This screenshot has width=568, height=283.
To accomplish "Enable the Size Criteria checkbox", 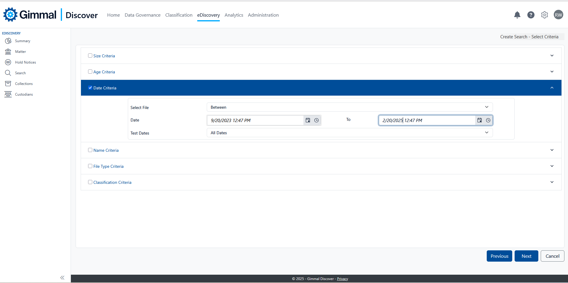I will click(x=90, y=56).
